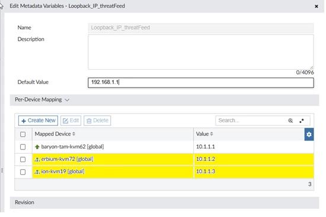Click the green up-arrow status icon for baryon-tam-kvm62
This screenshot has width=326, height=217.
(37, 147)
